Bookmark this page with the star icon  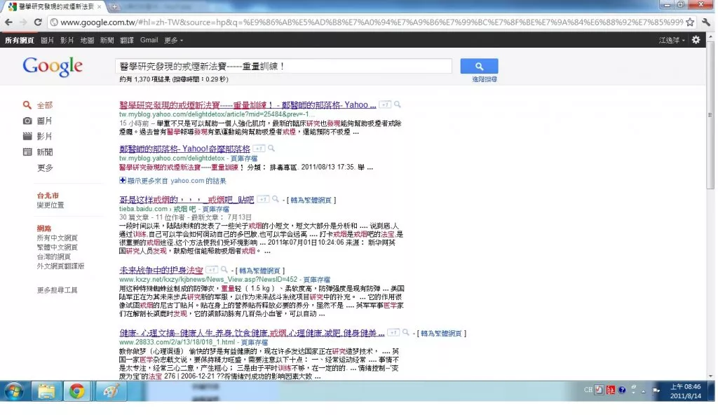(x=690, y=22)
